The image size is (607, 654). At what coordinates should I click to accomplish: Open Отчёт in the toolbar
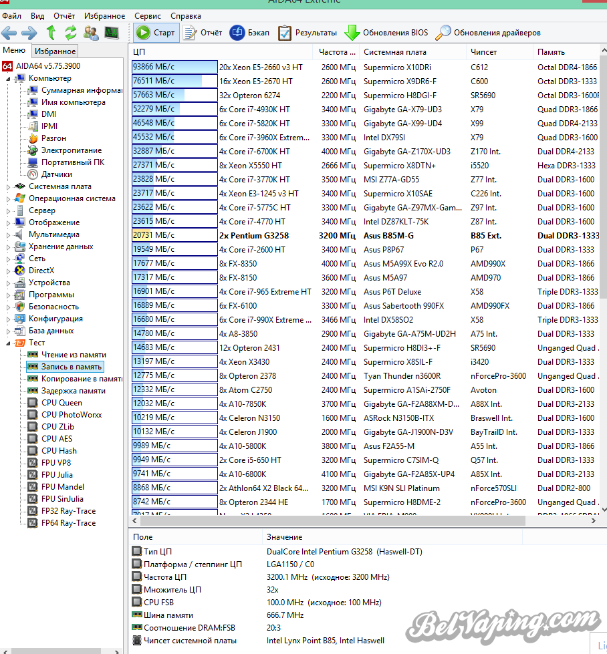203,33
